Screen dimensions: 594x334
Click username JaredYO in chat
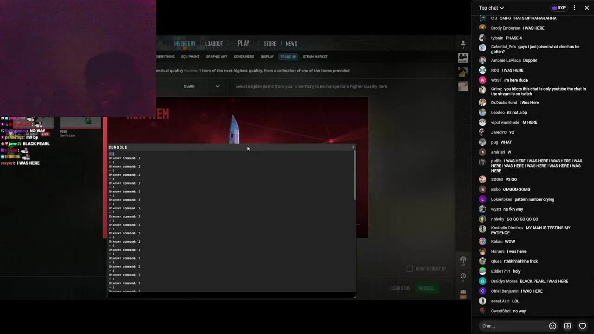pos(499,132)
